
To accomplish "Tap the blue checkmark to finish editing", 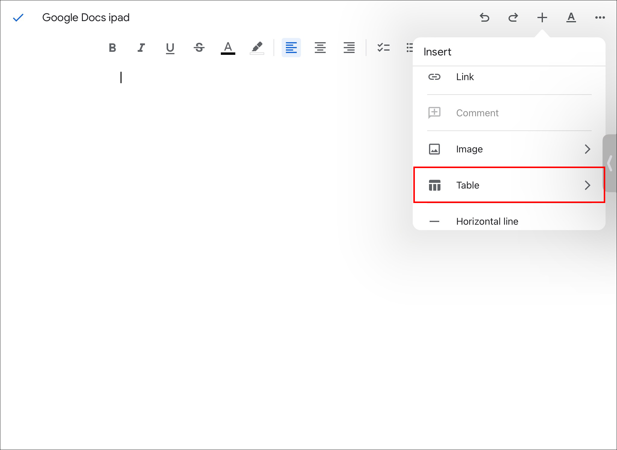I will tap(18, 18).
